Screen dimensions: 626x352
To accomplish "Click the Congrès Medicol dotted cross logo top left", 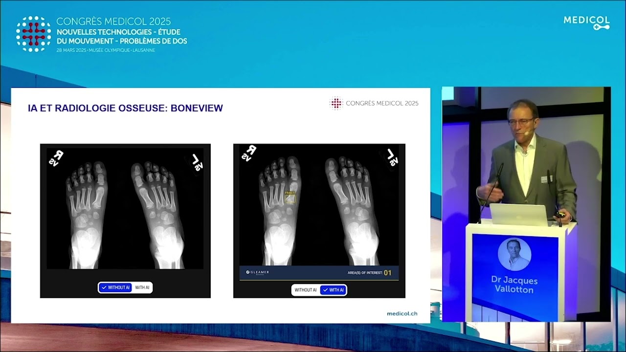I will tap(33, 34).
